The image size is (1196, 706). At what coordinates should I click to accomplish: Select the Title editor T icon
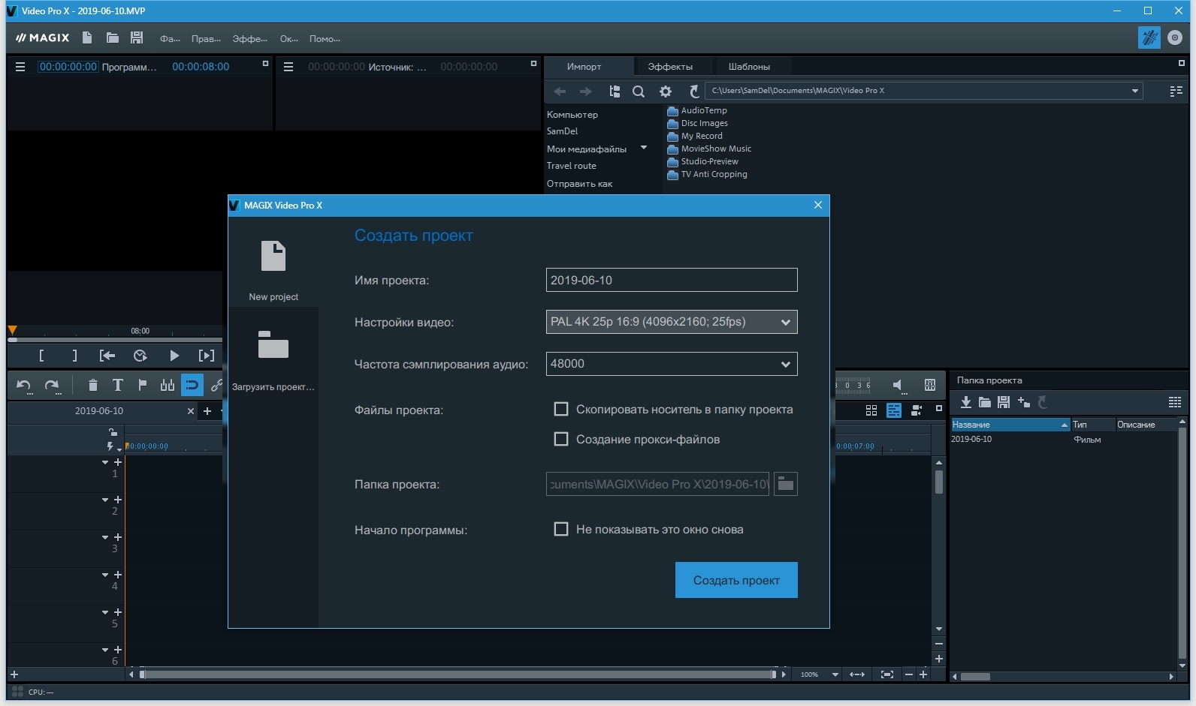[117, 385]
